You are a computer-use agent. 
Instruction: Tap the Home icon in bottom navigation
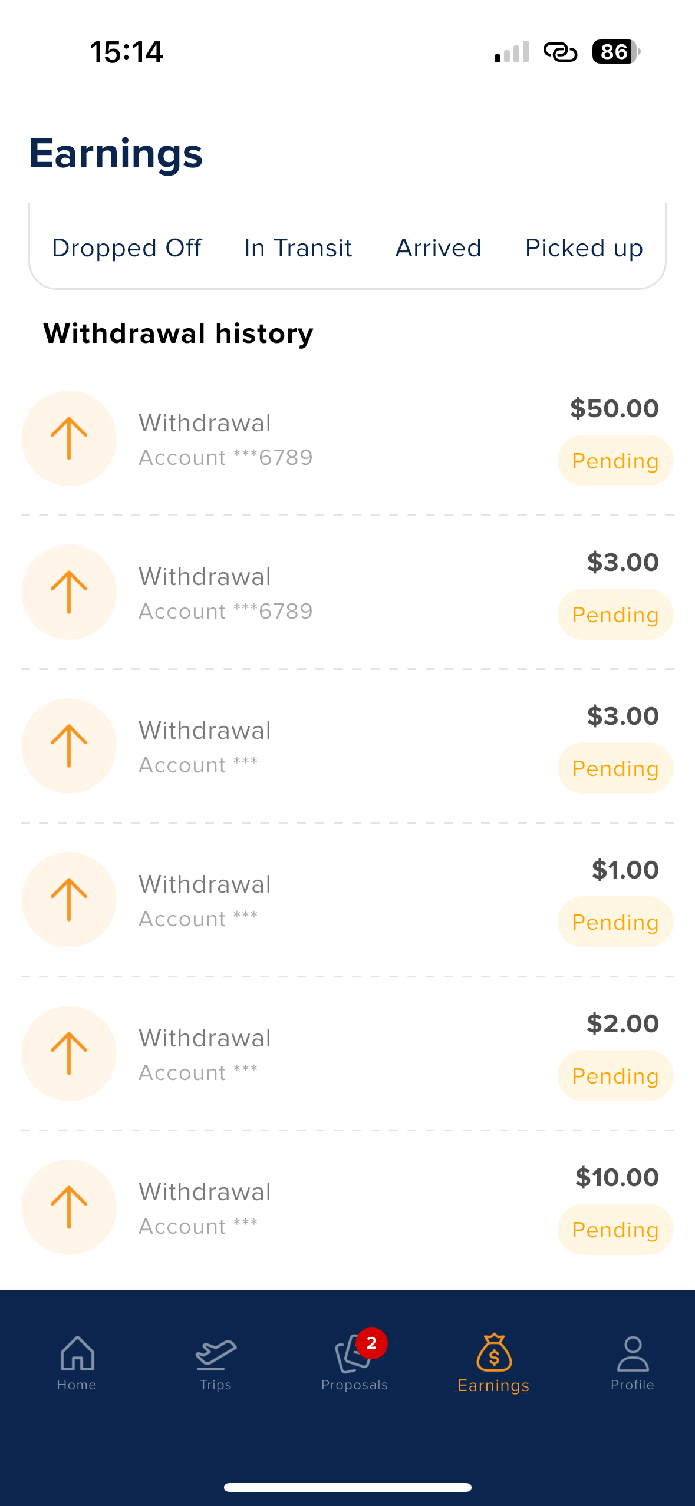[x=77, y=1354]
